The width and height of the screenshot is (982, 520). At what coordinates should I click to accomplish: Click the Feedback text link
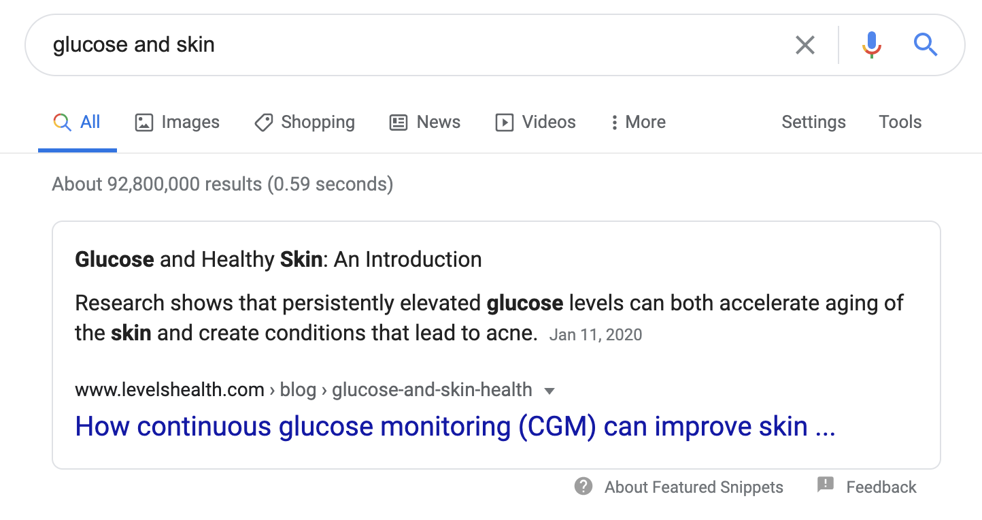(x=881, y=487)
